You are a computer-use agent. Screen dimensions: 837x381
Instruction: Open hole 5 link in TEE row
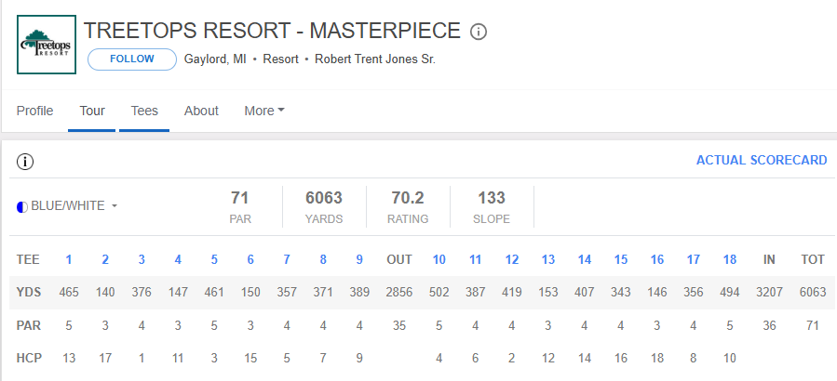214,259
